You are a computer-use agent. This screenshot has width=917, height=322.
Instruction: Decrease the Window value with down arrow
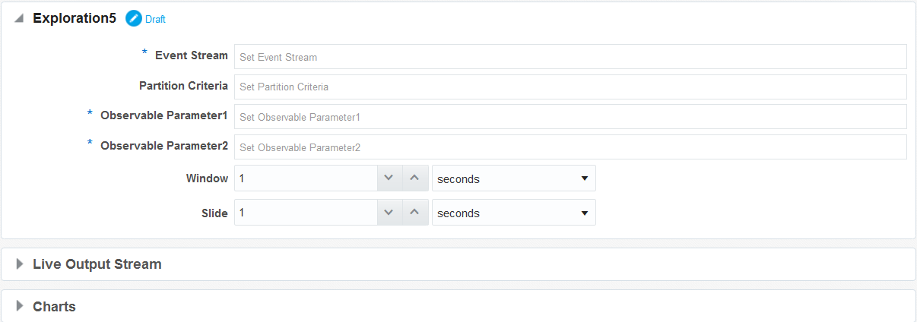coord(389,178)
